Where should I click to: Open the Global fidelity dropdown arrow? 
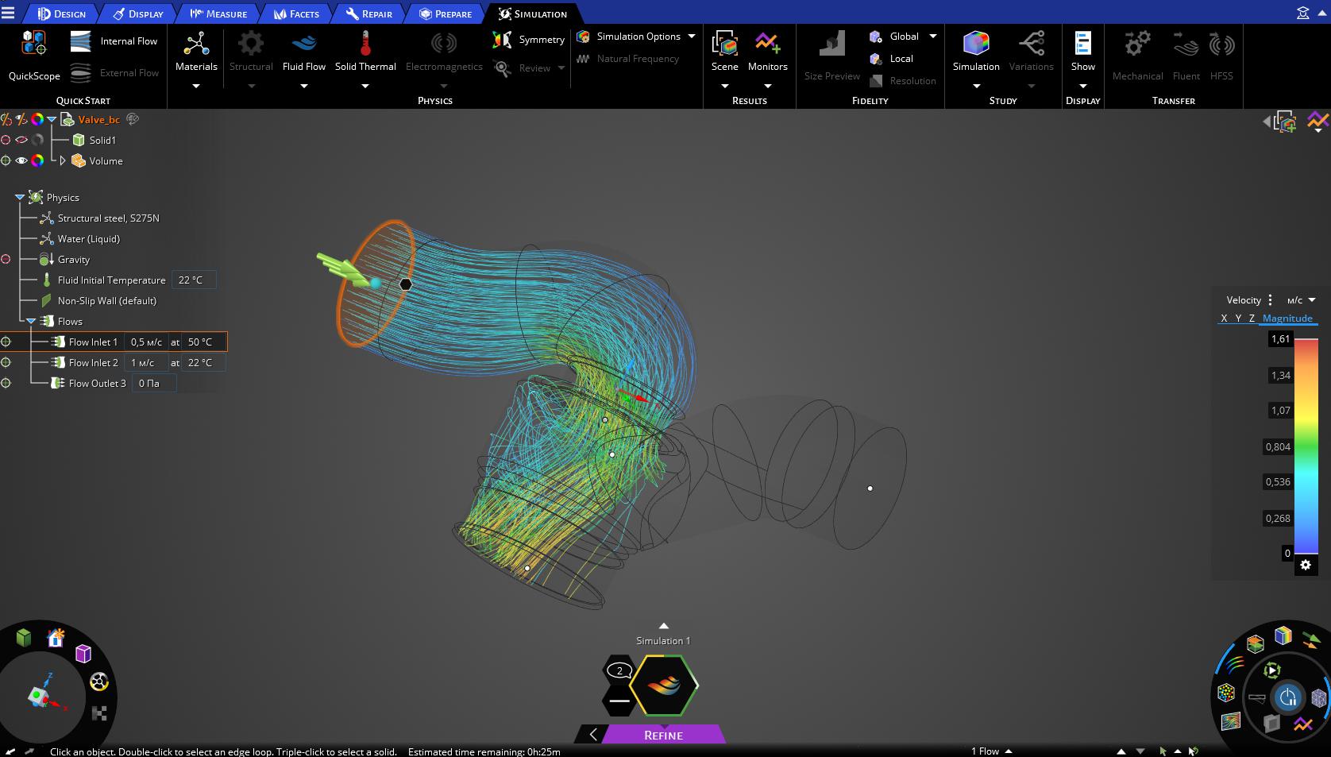point(933,37)
